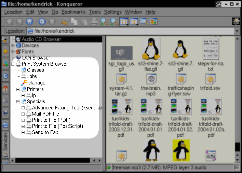Click sidebar configure wrench button
The width and height of the screenshot is (242, 173).
5,40
